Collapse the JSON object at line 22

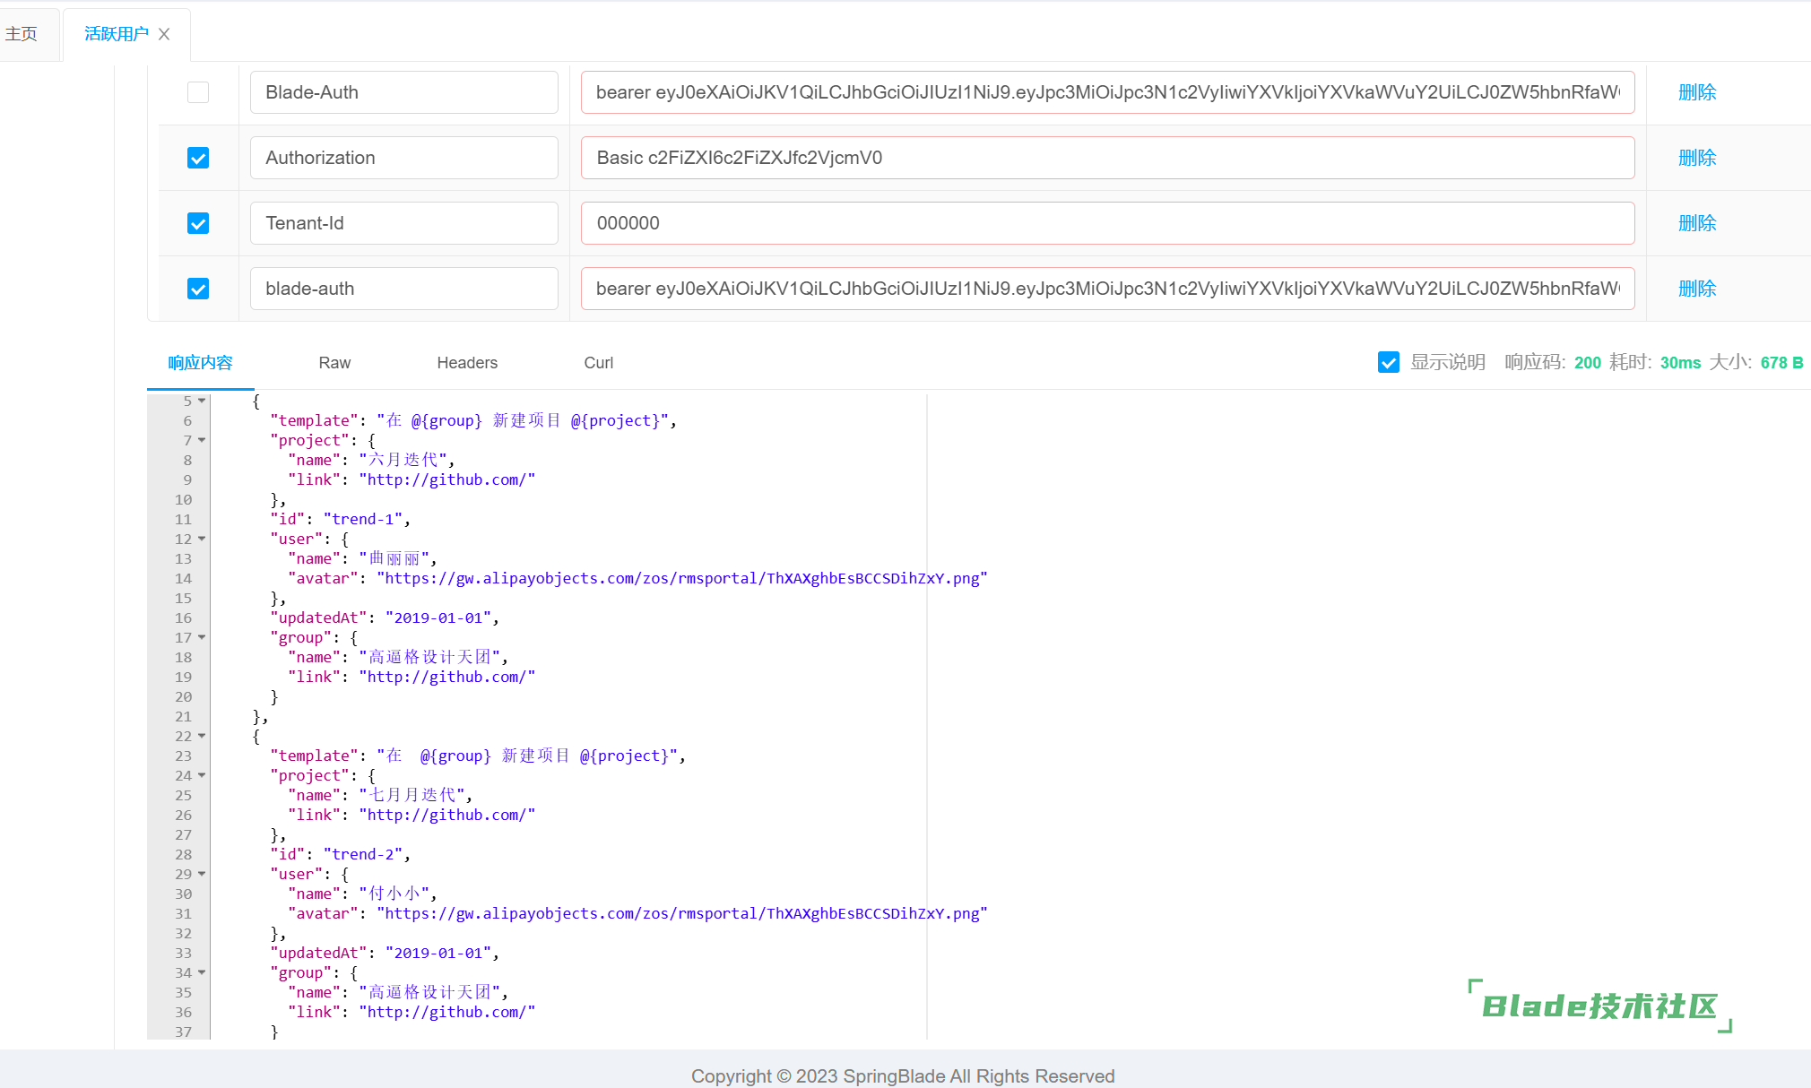[202, 736]
